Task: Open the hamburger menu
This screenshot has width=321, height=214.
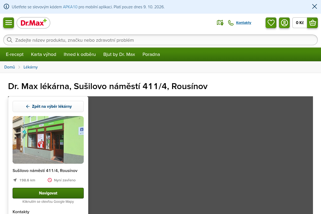Action: pos(9,23)
